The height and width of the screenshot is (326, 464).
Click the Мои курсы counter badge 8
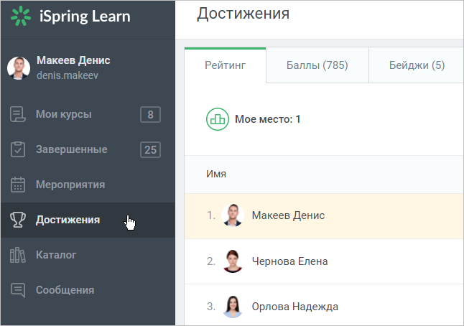(150, 114)
